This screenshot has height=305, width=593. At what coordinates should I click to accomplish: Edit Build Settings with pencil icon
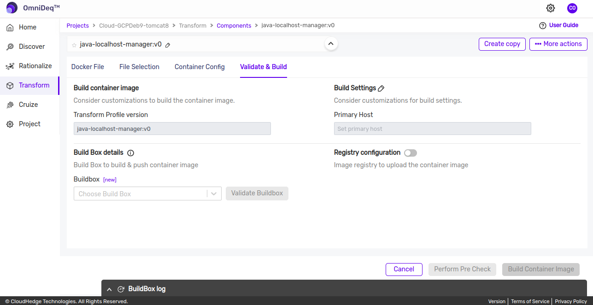pyautogui.click(x=381, y=88)
